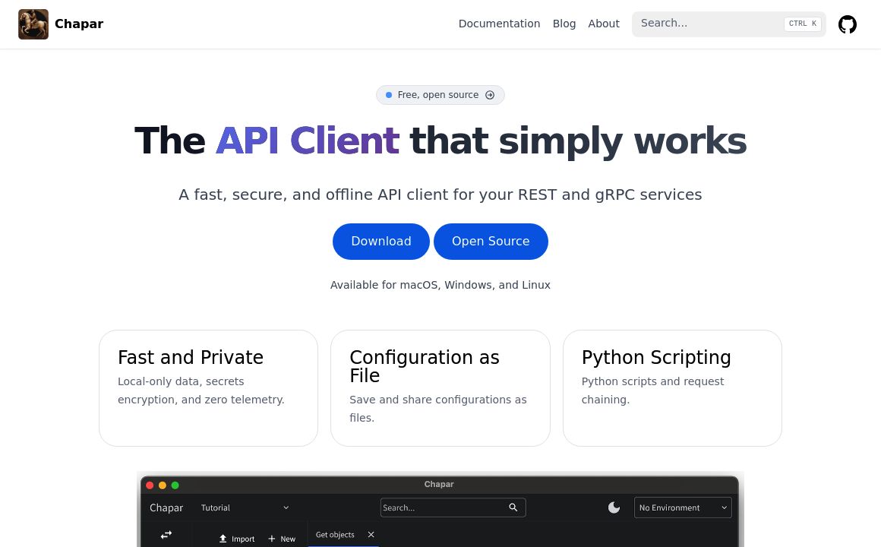Click the arrow icon in Free, open source badge
The width and height of the screenshot is (881, 547).
pyautogui.click(x=490, y=95)
